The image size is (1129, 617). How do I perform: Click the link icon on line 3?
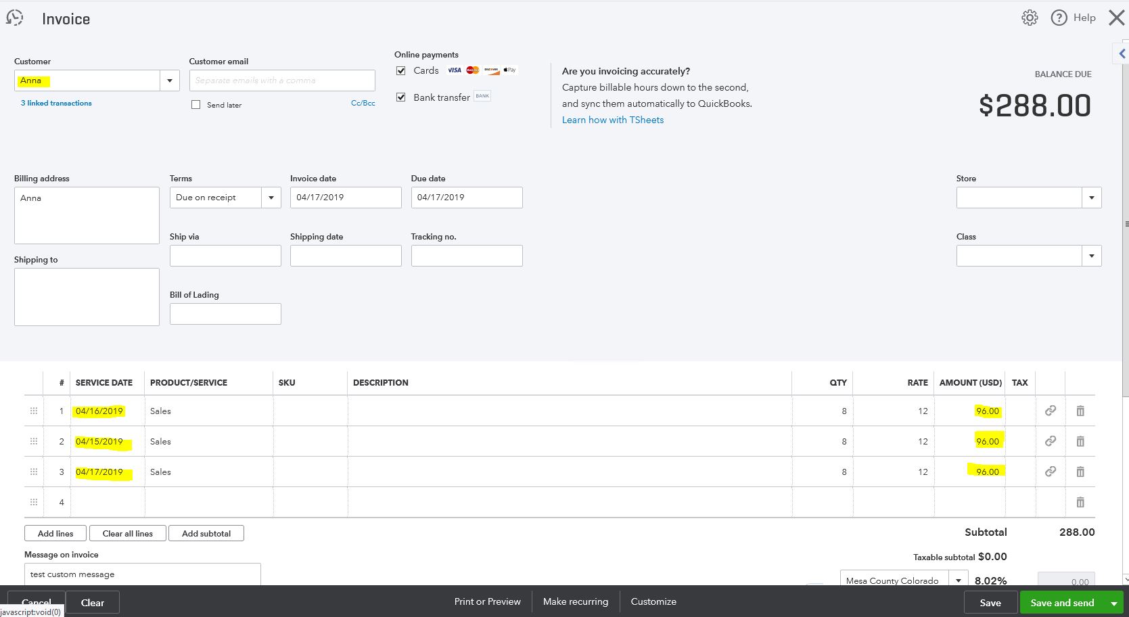point(1051,472)
